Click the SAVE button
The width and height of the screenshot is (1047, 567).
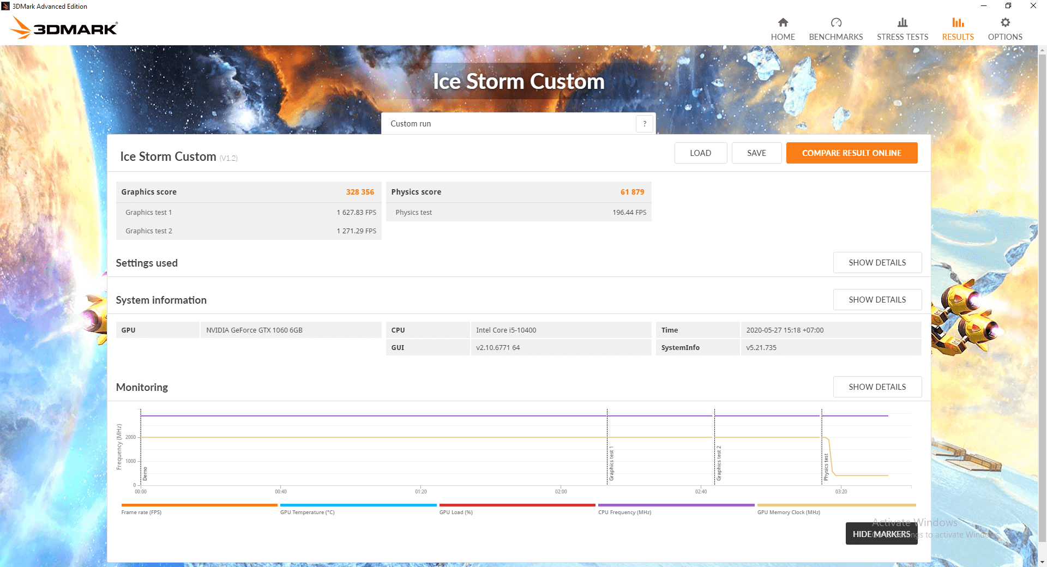click(756, 153)
